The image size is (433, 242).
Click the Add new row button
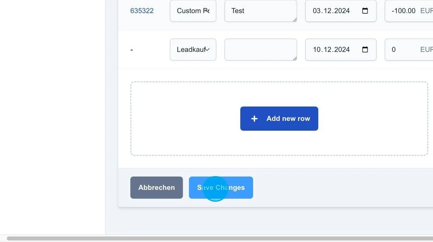click(x=279, y=118)
